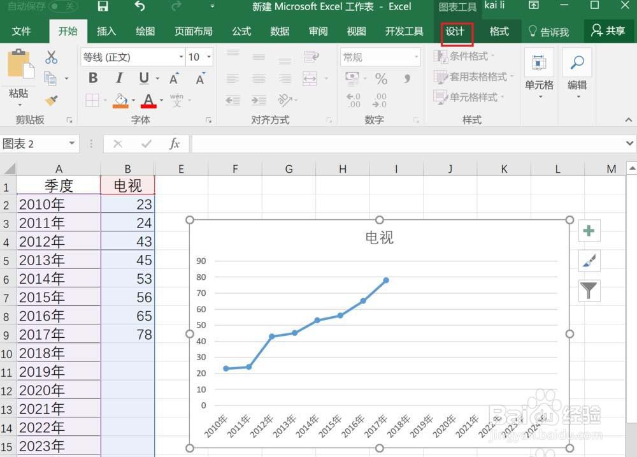Click the insert function fx icon
Screen dimensions: 637x457
pos(175,143)
